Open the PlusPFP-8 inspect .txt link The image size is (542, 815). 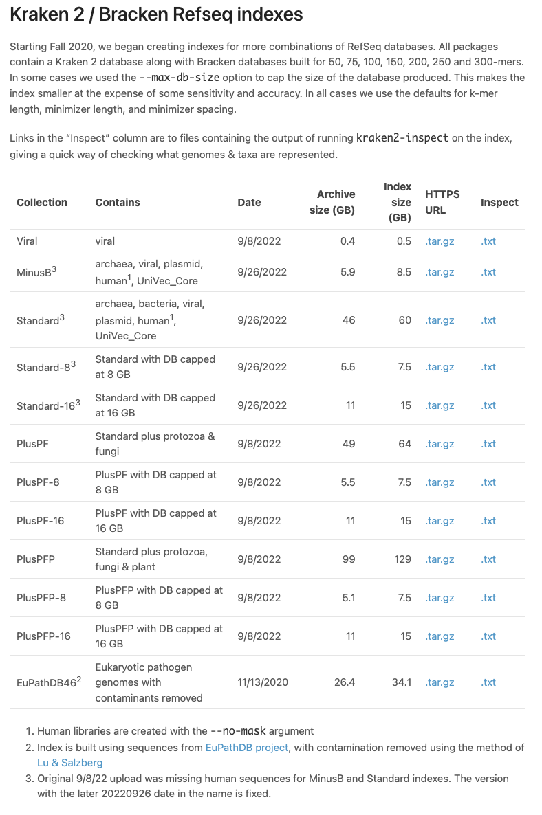click(488, 598)
